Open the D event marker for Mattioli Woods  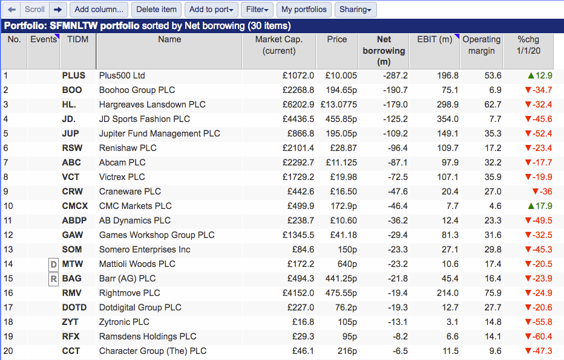[53, 265]
